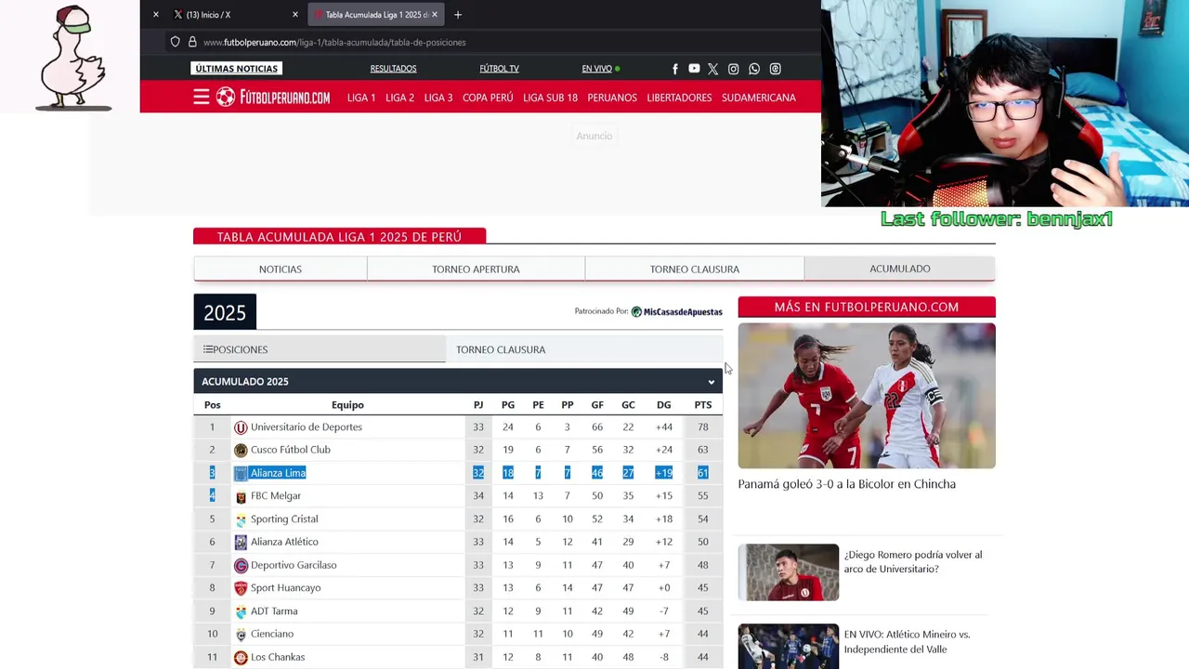Click the Universitario de Deportes team name
1189x669 pixels.
pos(307,427)
